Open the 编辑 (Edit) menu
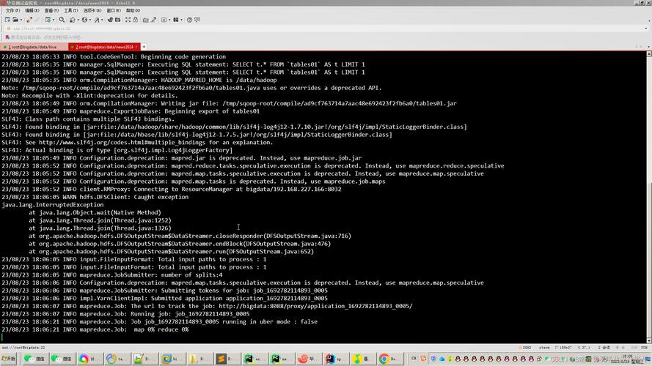The image size is (652, 366). coord(32,10)
